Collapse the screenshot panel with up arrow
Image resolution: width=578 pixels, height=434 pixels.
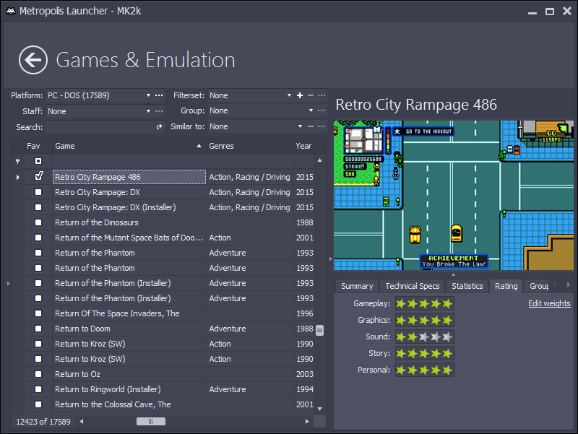pyautogui.click(x=454, y=274)
